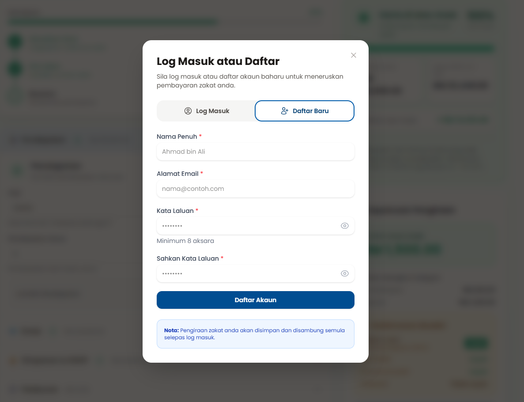Click the Sahkan Kata Laluan label text
This screenshot has height=402, width=524.
point(188,258)
